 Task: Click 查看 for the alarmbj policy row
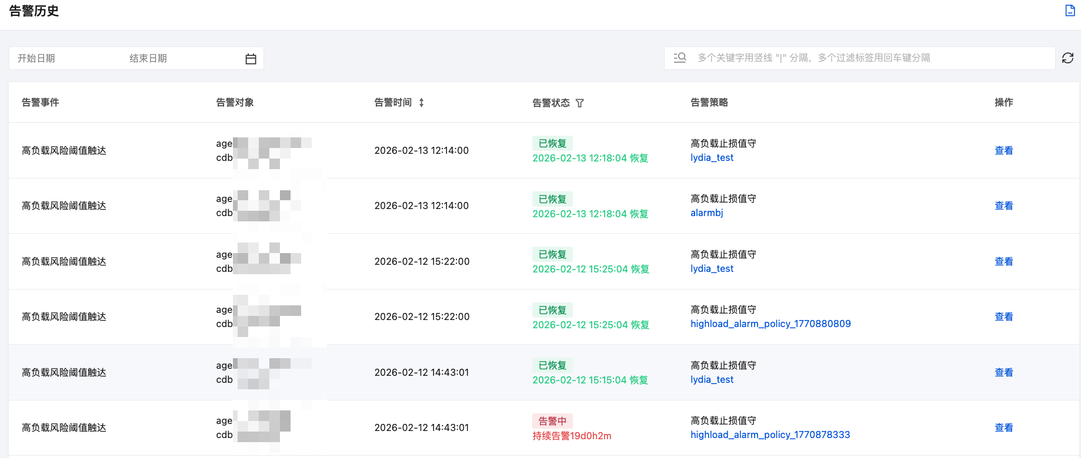1003,206
